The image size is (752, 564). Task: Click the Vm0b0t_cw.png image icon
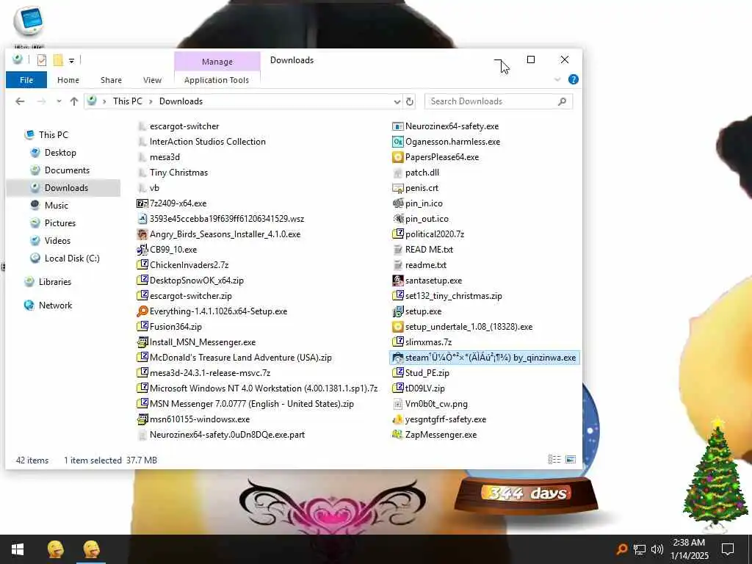click(397, 404)
